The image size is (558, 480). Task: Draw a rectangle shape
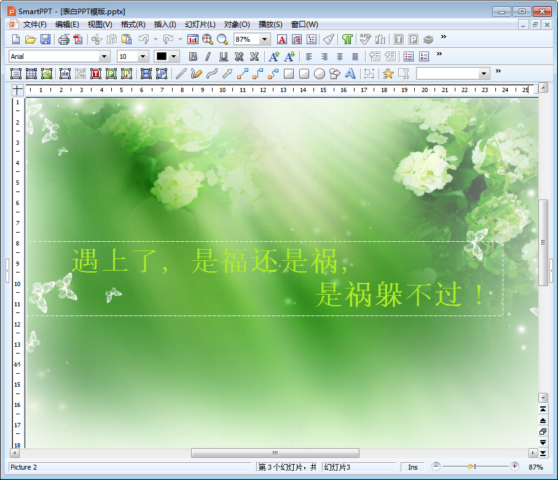[x=289, y=74]
